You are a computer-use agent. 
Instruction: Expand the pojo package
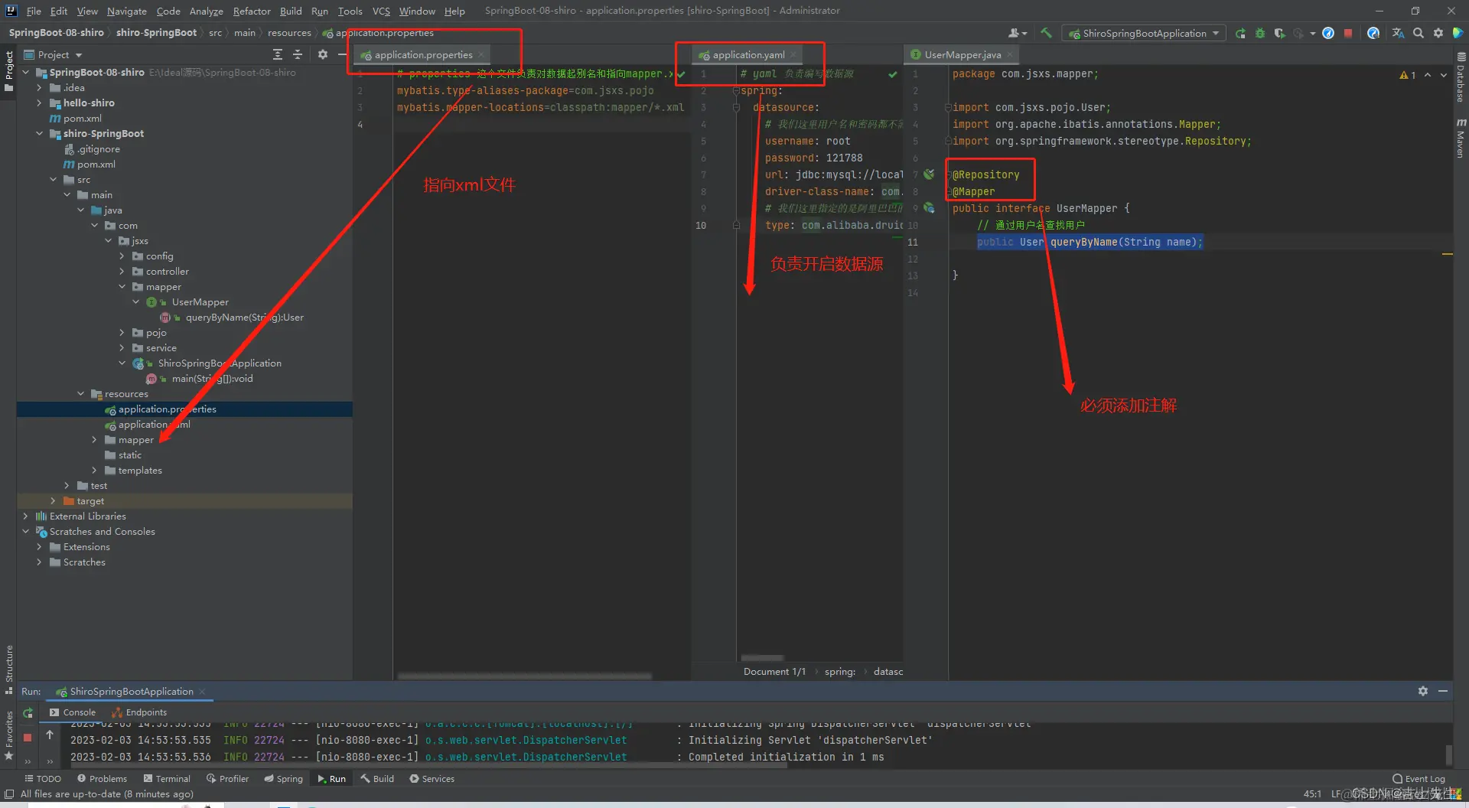[x=122, y=333]
